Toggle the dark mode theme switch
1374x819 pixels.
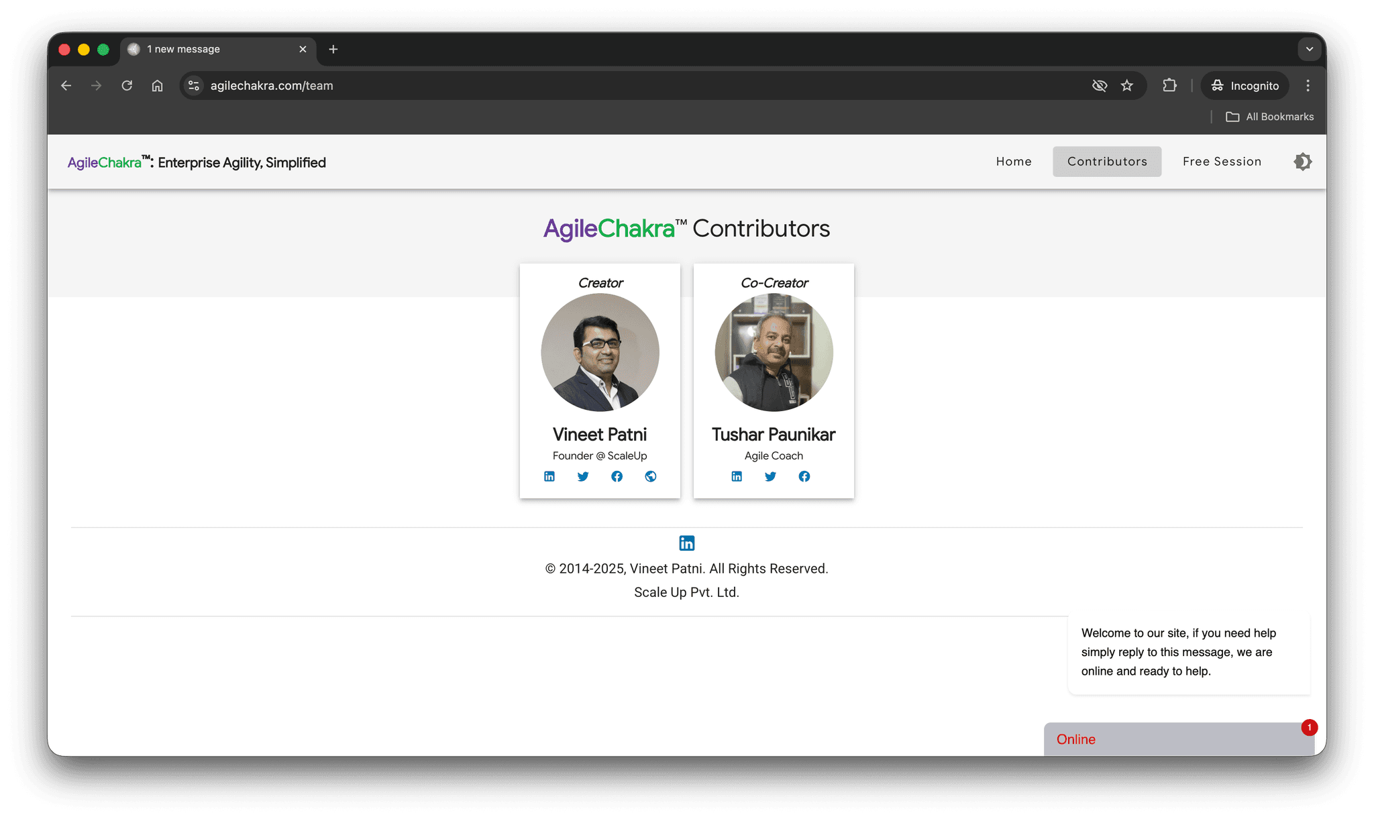click(1302, 162)
